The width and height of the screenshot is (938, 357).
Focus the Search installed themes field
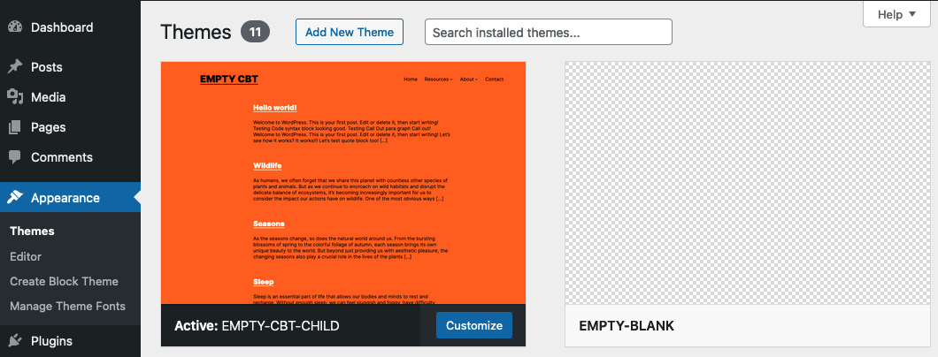pyautogui.click(x=548, y=32)
